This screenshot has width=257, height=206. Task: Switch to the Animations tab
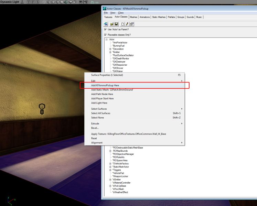pyautogui.click(x=144, y=17)
